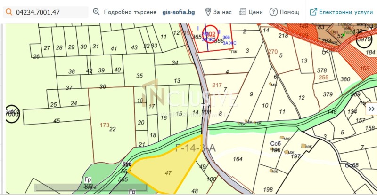Click parcel number 148 in green strip

[332, 112]
